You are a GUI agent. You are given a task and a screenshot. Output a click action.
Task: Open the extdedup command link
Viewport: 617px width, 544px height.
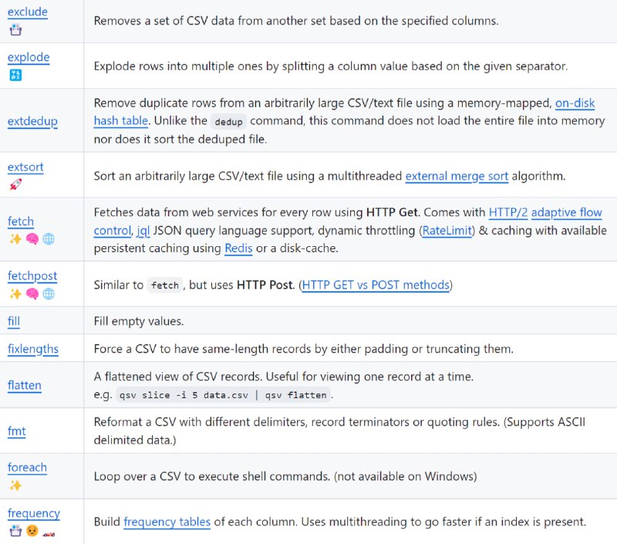coord(32,121)
